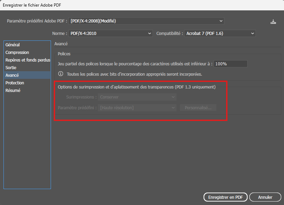284x205 pixels.
Task: Click the Enregistrer en PDF button
Action: pyautogui.click(x=225, y=197)
